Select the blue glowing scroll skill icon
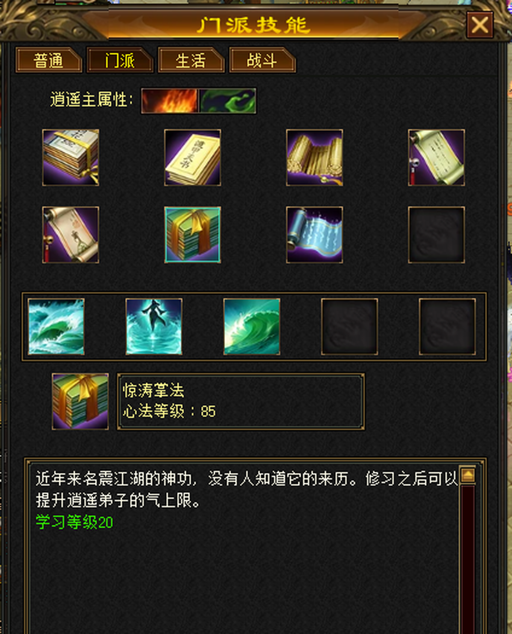The image size is (512, 634). pyautogui.click(x=314, y=235)
